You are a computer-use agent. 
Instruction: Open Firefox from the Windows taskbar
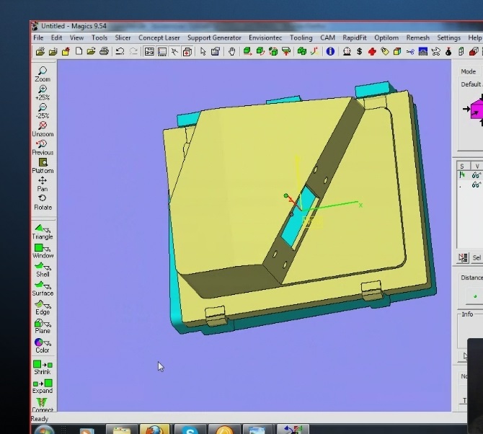point(154,430)
